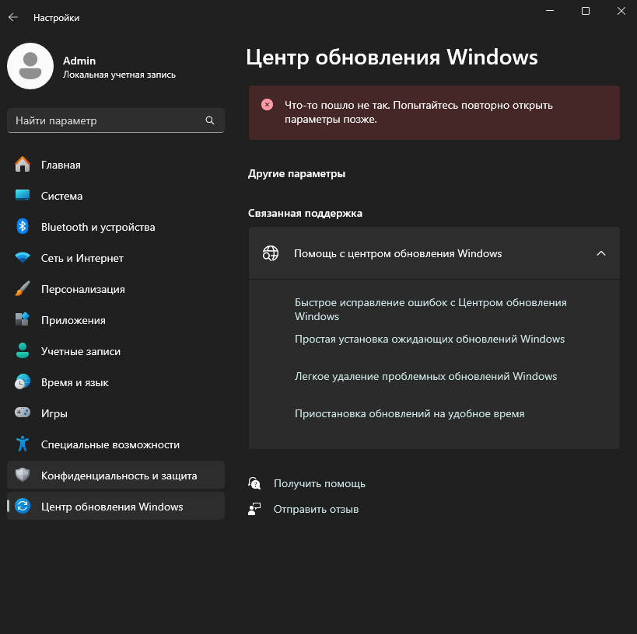The image size is (637, 634).
Task: Open the Главная settings page
Action: (x=116, y=165)
